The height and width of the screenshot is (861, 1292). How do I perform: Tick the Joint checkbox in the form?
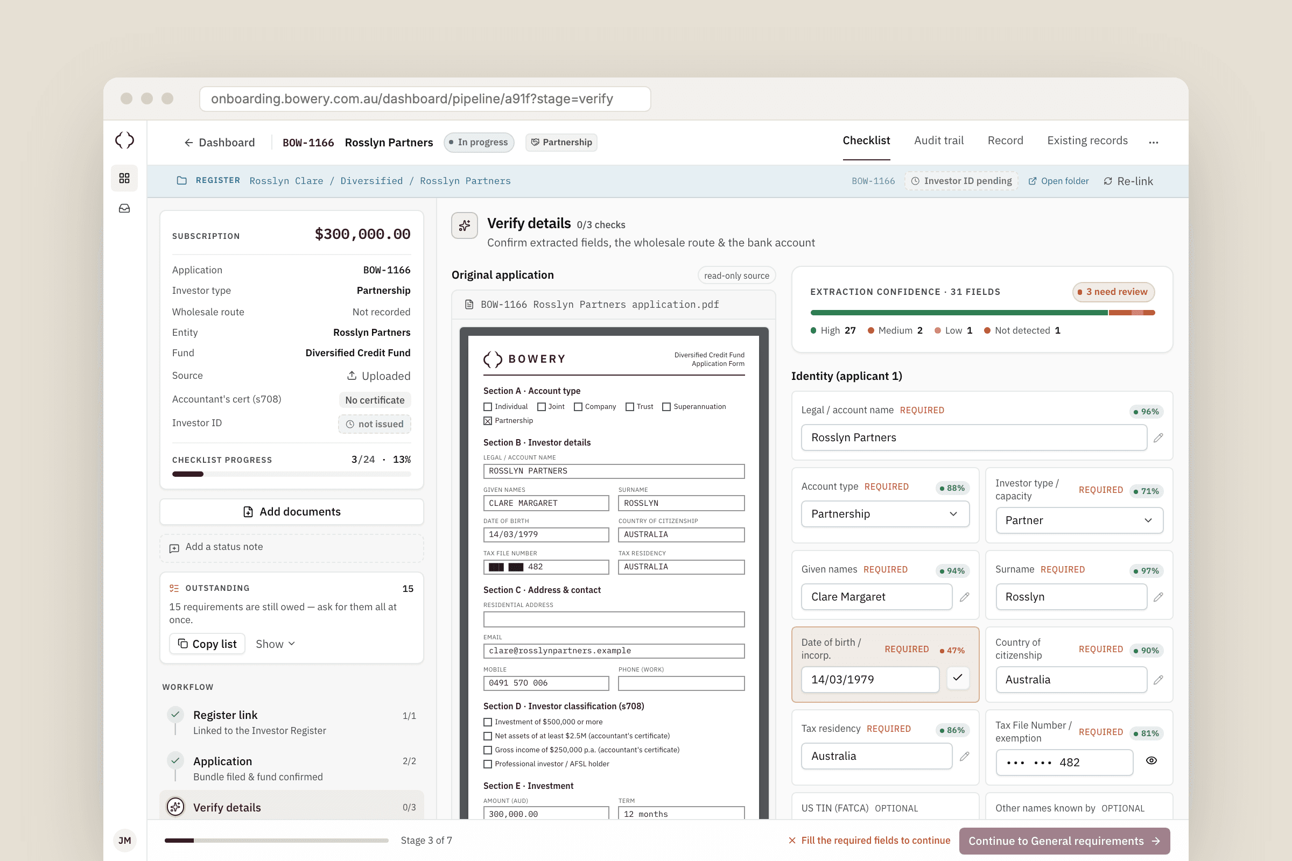(541, 407)
